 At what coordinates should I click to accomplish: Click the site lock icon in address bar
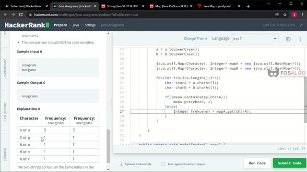tap(30, 15)
